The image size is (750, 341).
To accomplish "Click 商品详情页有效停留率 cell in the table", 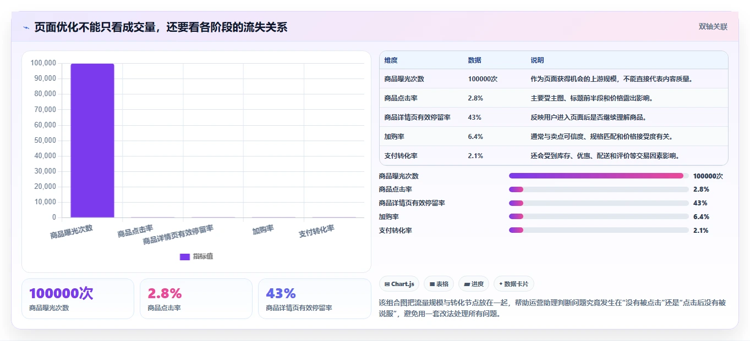I will pos(418,118).
